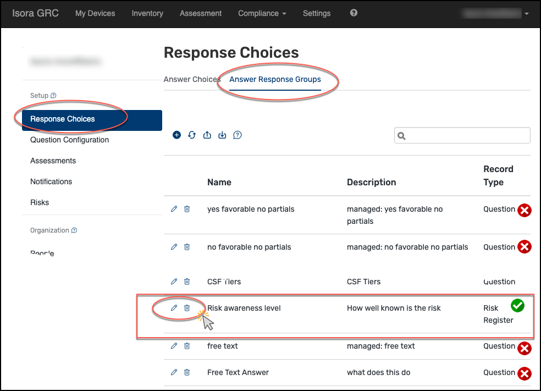Open the help question mark in navbar
Viewport: 541px width, 391px height.
point(354,13)
